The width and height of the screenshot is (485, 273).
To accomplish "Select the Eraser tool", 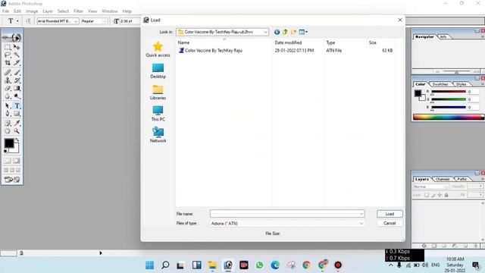I will coord(8,88).
